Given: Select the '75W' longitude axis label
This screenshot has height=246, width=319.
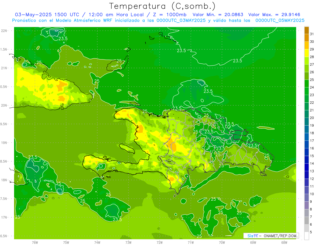Looking at the screenshot, I should 66,243.
